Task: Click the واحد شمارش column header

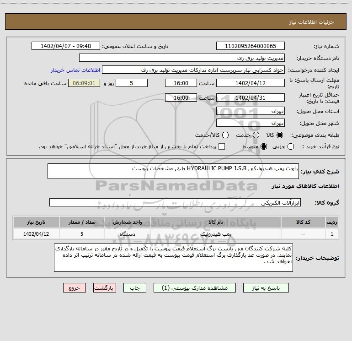Action: click(127, 222)
